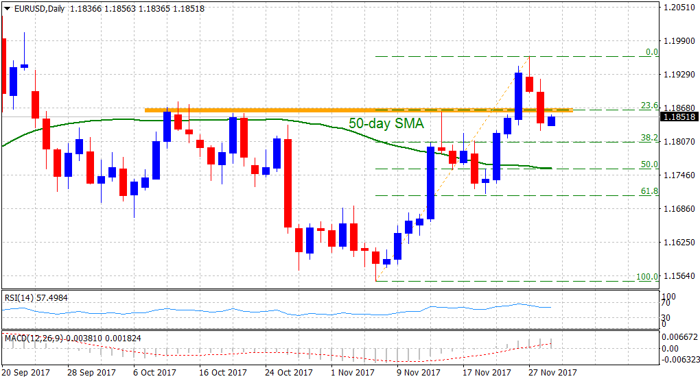Select the 100.0 Fibonacci level label

point(647,277)
